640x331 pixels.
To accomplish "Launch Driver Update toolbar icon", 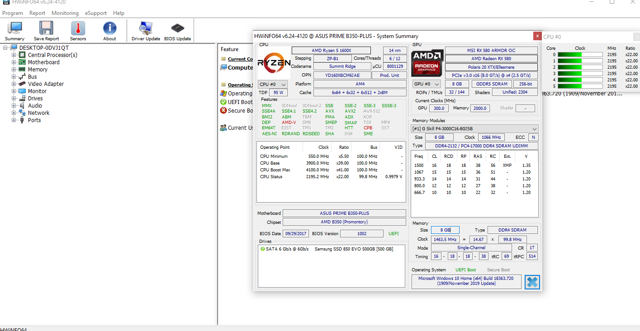I will coord(146,28).
